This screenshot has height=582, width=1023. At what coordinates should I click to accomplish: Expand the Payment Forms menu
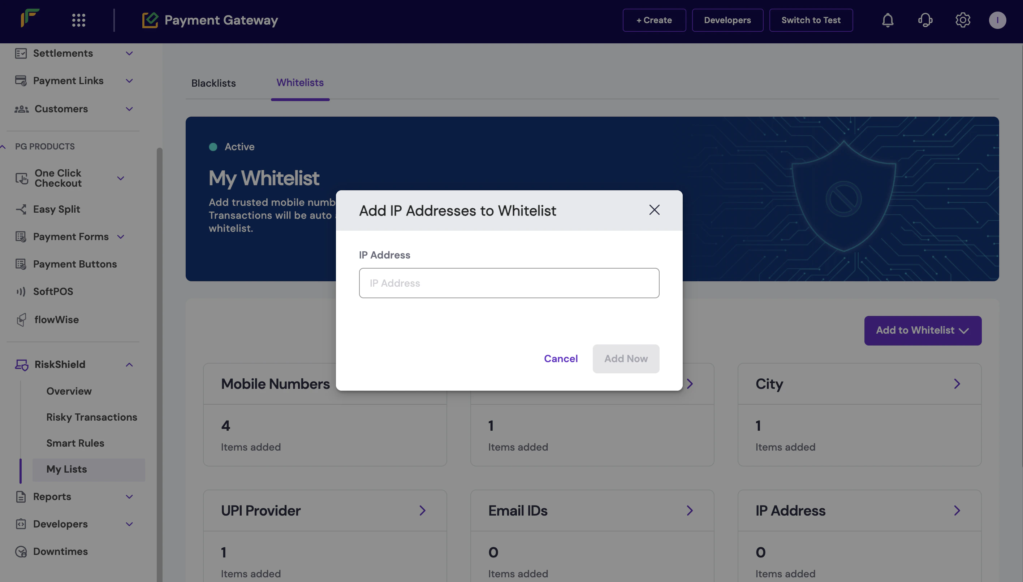point(121,236)
